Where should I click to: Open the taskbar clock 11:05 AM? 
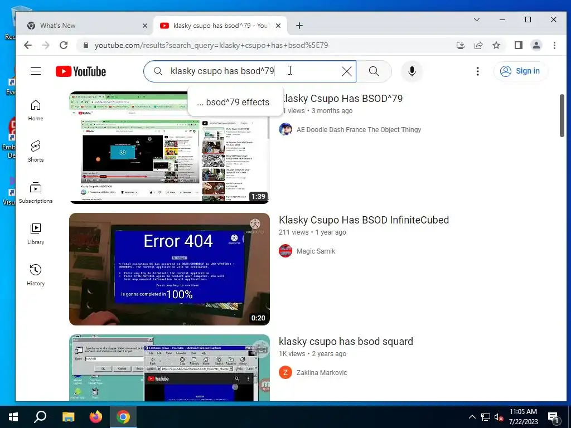523,417
